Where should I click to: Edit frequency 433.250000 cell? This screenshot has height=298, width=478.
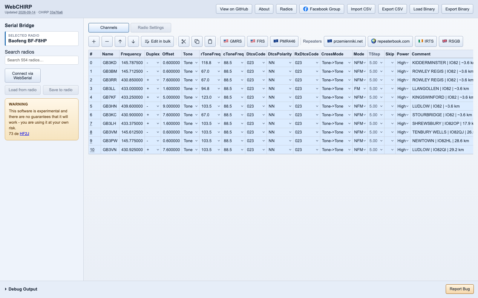coord(132,97)
